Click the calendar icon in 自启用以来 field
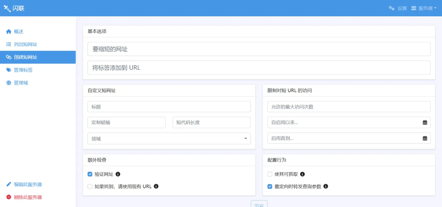The image size is (442, 207). click(x=425, y=122)
